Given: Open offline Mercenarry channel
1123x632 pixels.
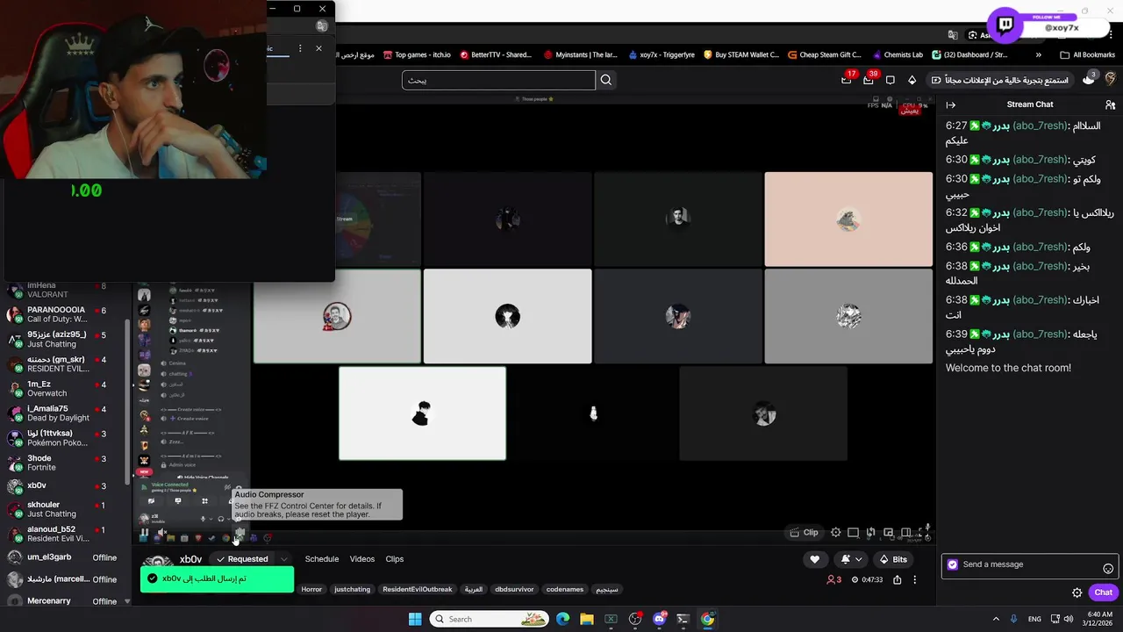Looking at the screenshot, I should (x=61, y=601).
